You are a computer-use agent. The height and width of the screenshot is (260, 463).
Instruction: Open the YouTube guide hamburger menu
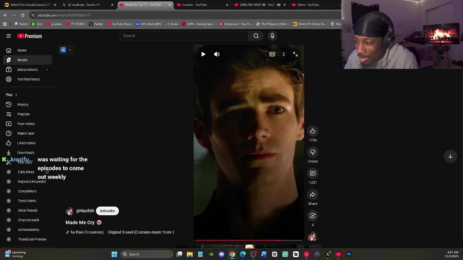(9, 36)
